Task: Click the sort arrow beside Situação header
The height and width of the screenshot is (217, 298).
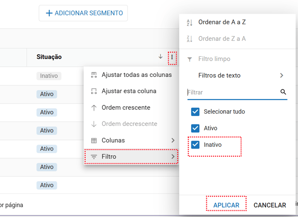Action: coord(161,57)
